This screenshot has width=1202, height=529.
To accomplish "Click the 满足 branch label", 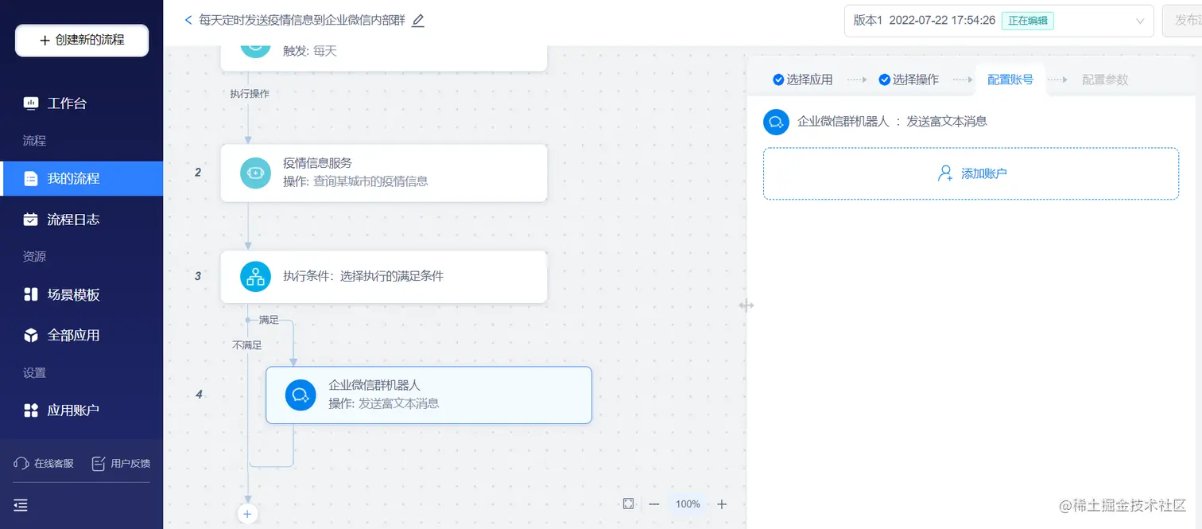I will pyautogui.click(x=269, y=320).
